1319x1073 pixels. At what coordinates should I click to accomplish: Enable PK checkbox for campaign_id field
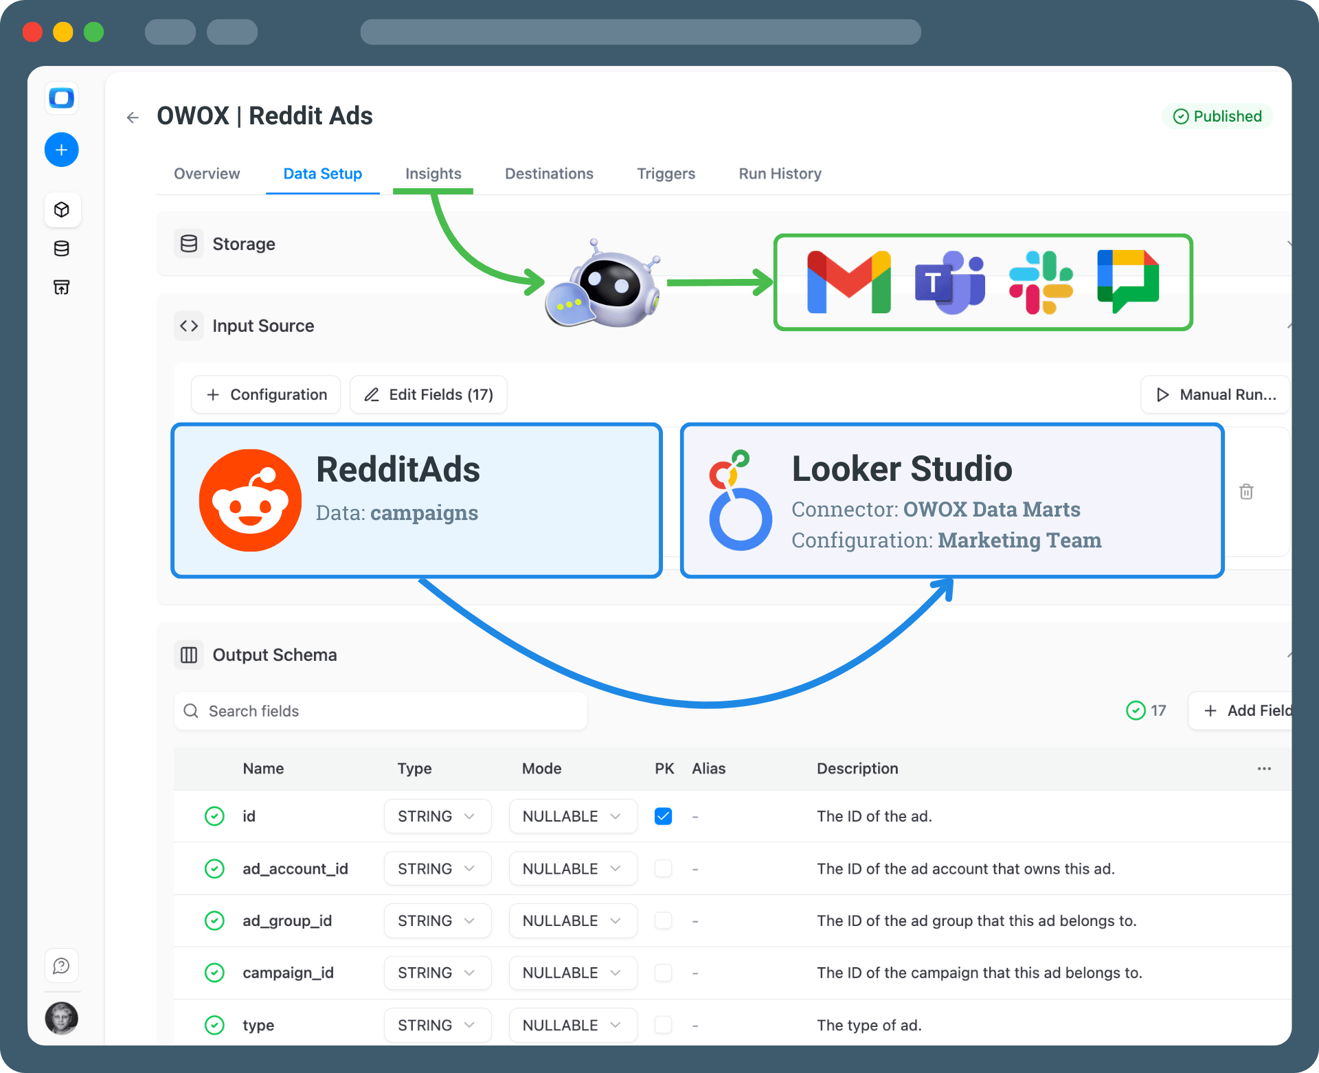[663, 973]
